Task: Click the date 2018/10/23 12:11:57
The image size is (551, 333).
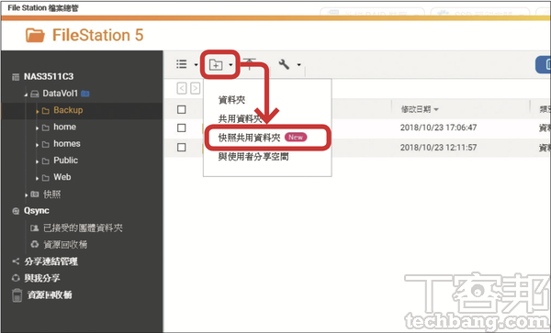Action: (x=438, y=148)
